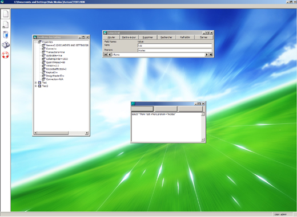Click the Ajouter button

coord(111,37)
